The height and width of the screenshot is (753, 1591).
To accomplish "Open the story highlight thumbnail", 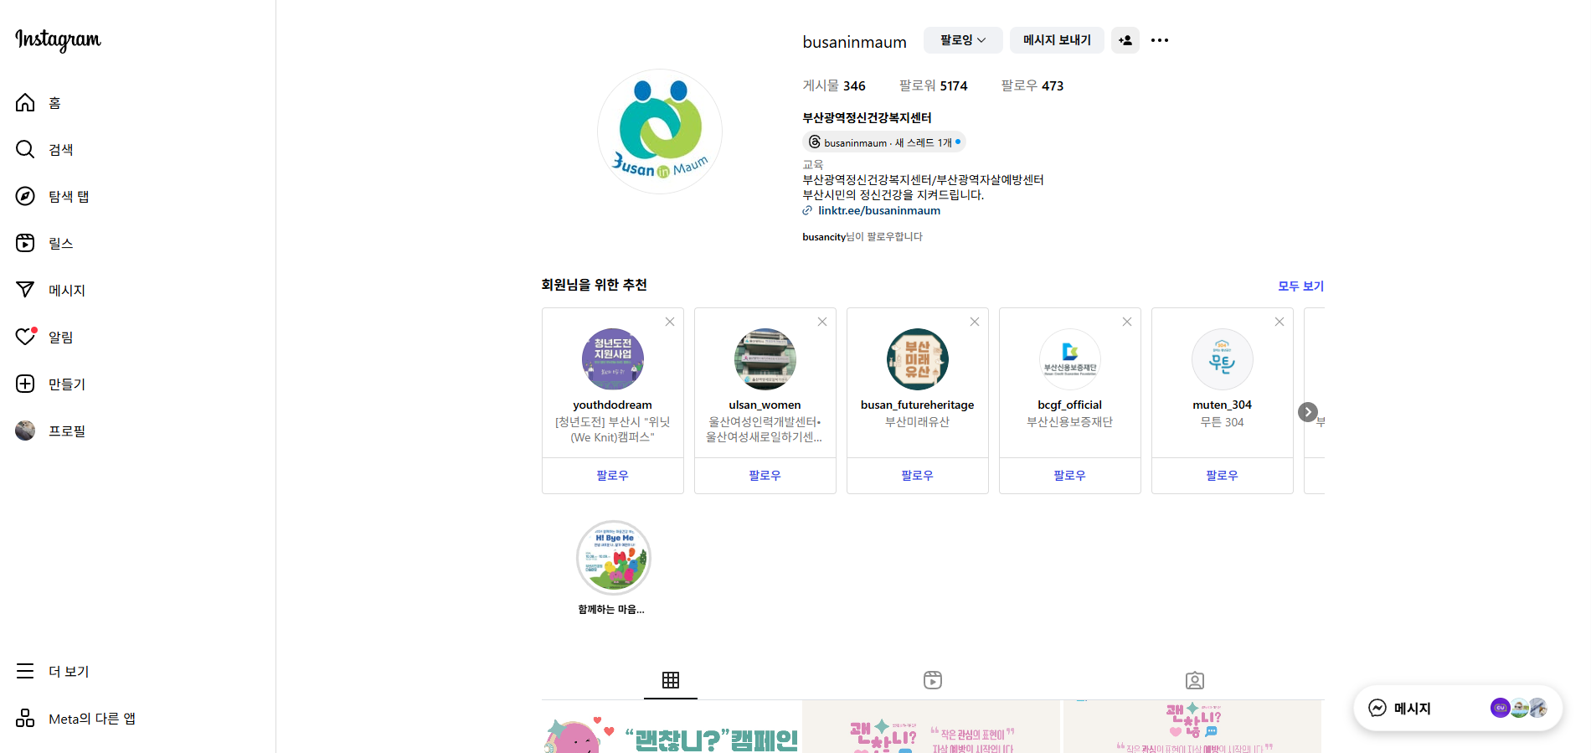I will (x=613, y=558).
